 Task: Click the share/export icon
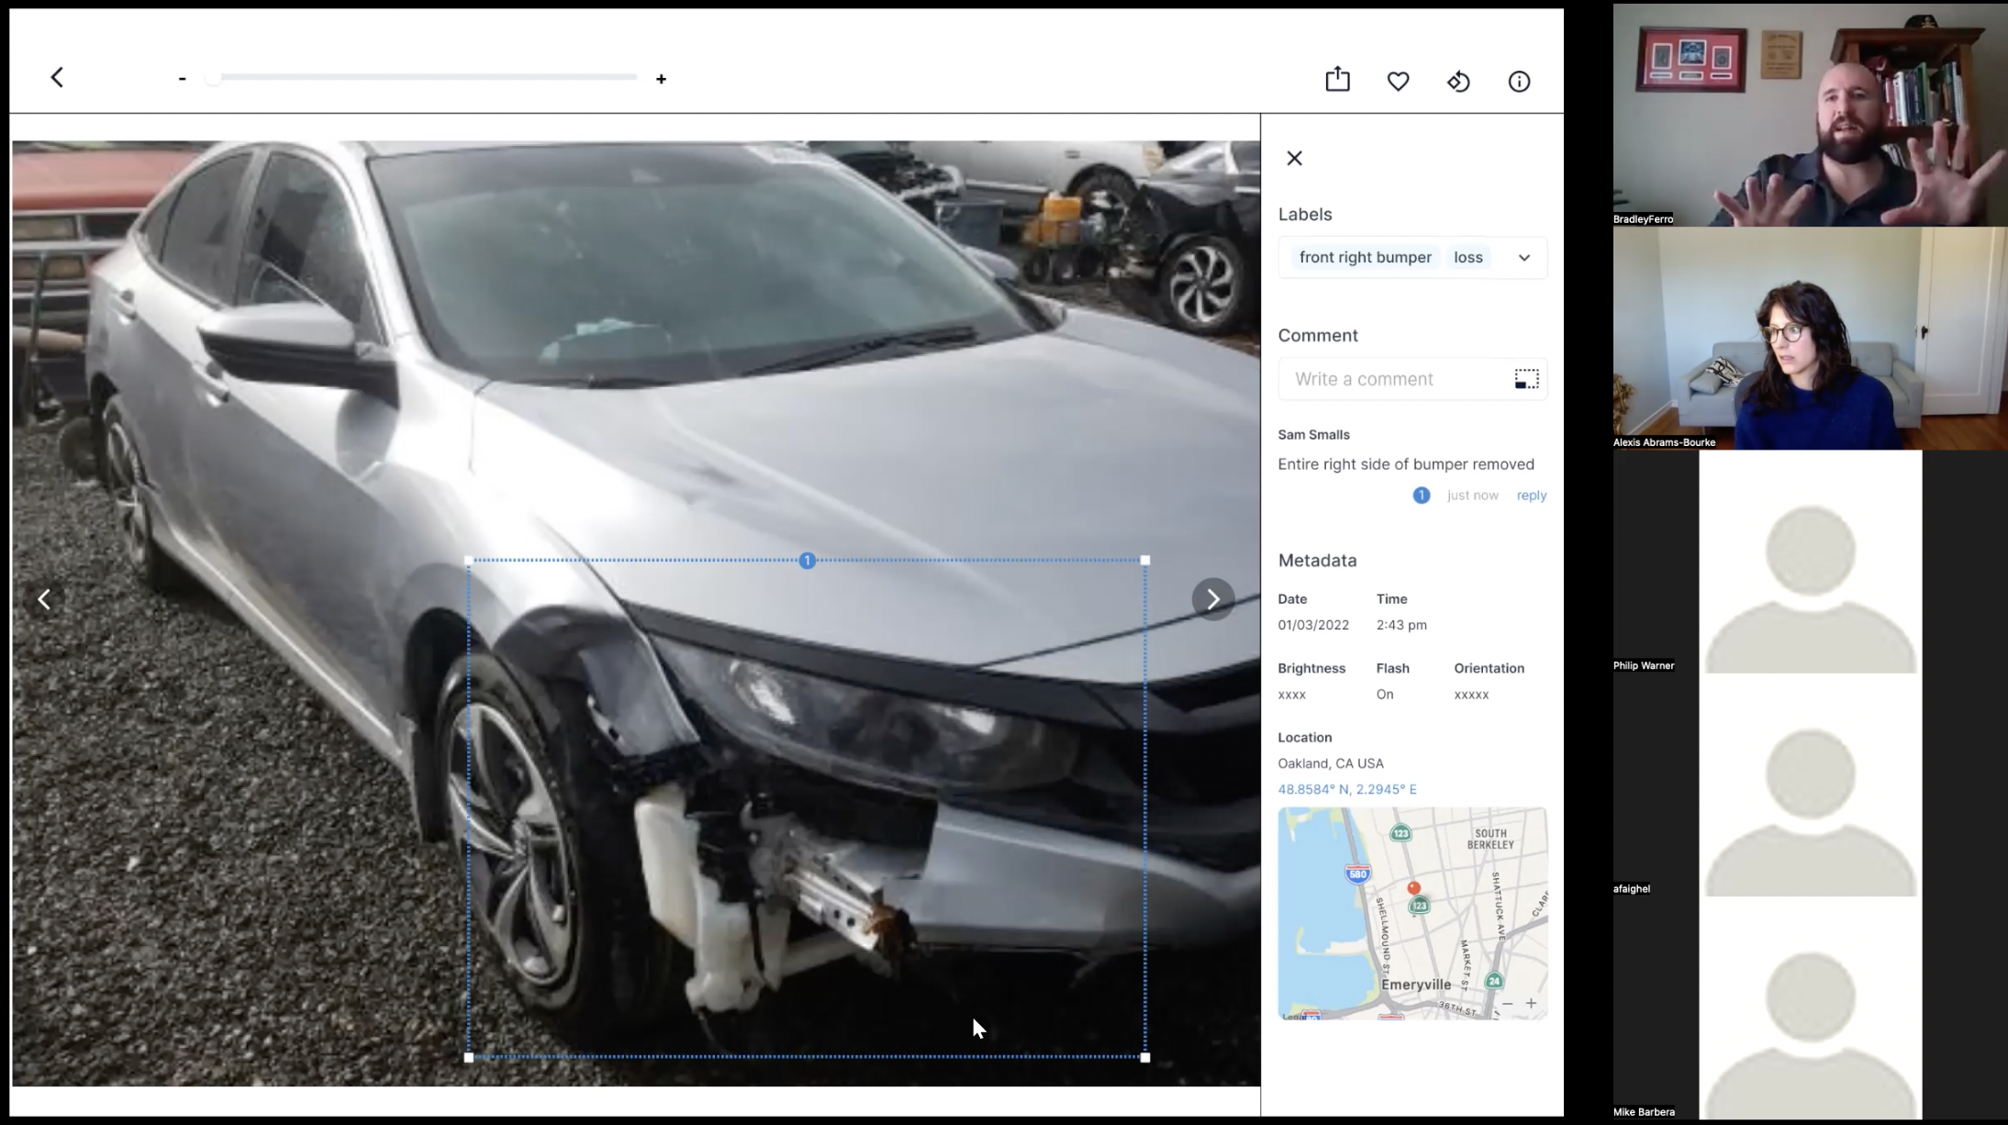(1337, 80)
